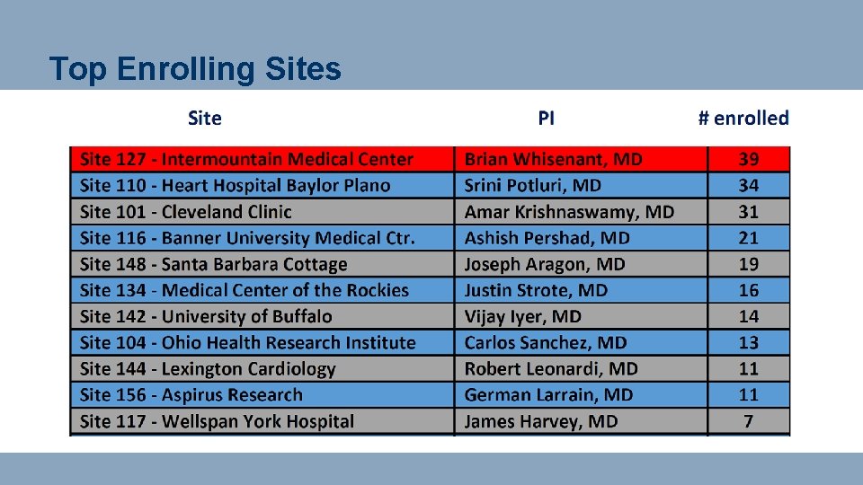Click Site 148 Santa Barbara Cottage row
The image size is (863, 485).
214,264
